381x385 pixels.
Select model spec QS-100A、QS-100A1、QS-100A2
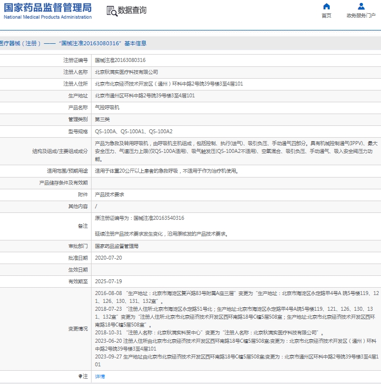(134, 131)
